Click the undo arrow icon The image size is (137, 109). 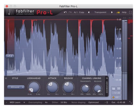65,12
